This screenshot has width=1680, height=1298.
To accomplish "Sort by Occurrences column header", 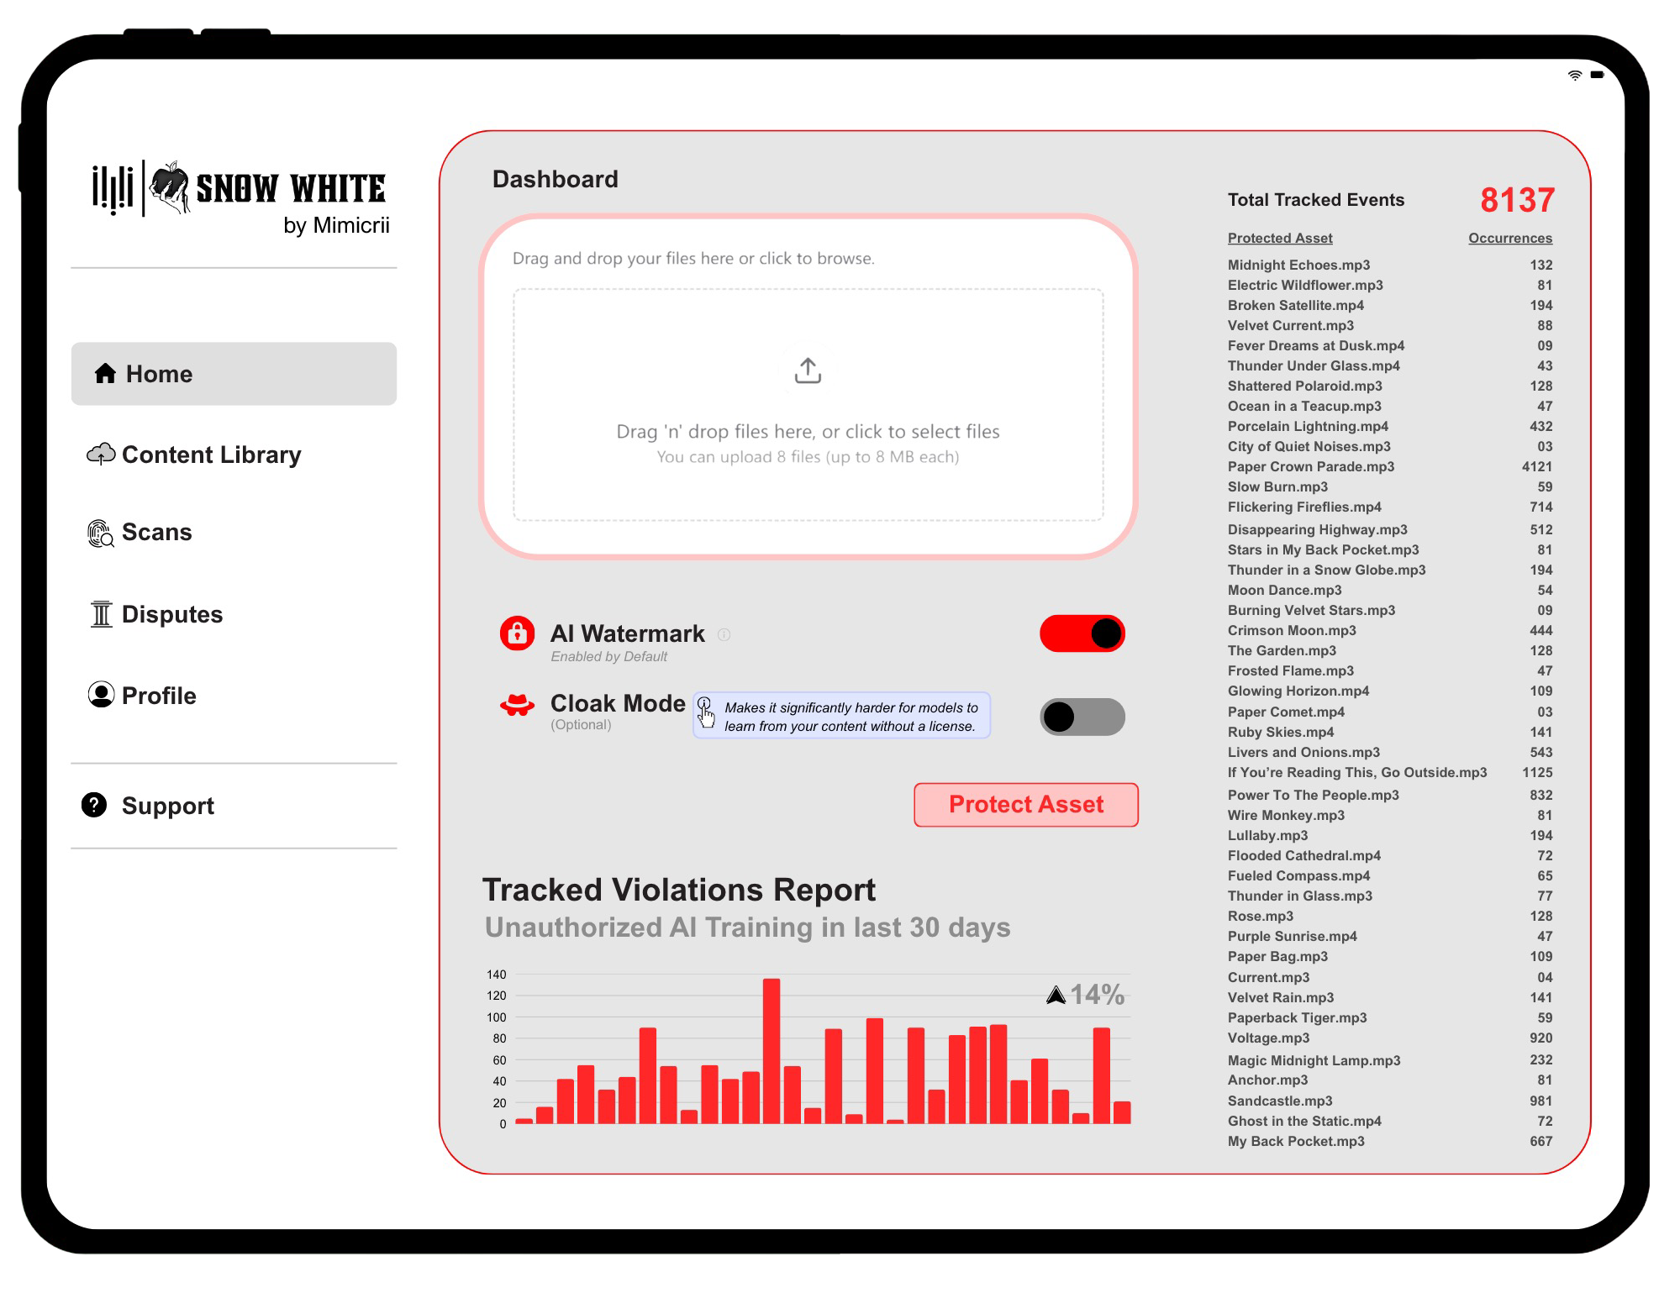I will point(1509,239).
